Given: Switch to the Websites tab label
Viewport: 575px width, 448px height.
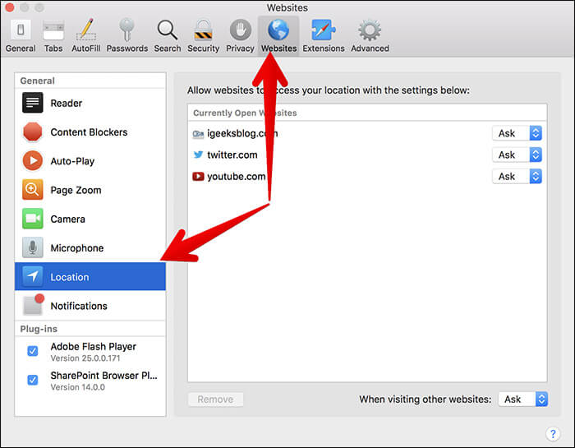Looking at the screenshot, I should tap(278, 48).
